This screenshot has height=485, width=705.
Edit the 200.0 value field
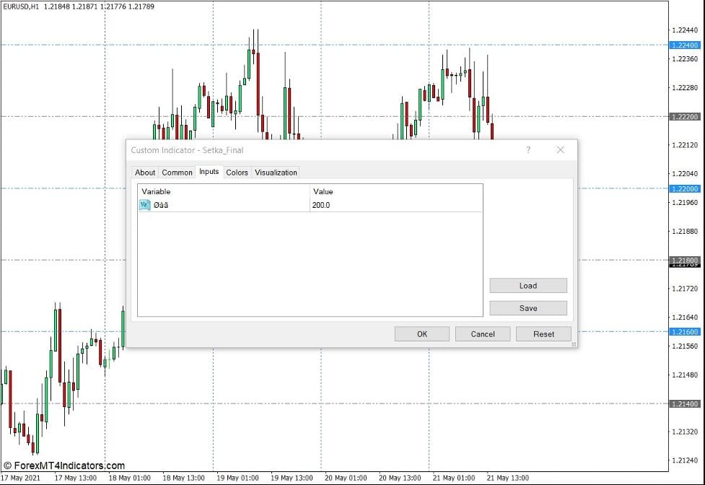coord(322,205)
